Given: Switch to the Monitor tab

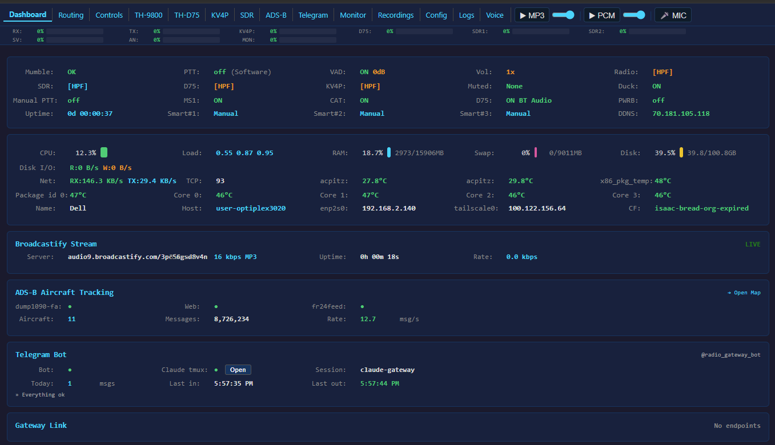Looking at the screenshot, I should [x=353, y=15].
